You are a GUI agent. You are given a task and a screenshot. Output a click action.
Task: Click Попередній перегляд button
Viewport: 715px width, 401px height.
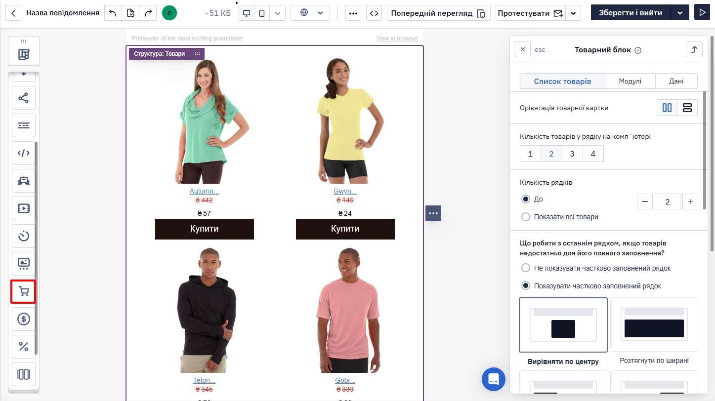[438, 13]
